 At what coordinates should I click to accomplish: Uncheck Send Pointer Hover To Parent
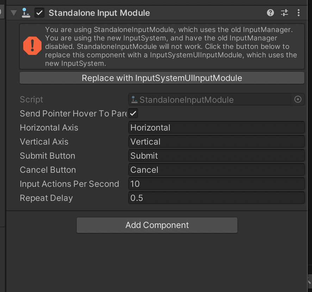[x=133, y=113]
